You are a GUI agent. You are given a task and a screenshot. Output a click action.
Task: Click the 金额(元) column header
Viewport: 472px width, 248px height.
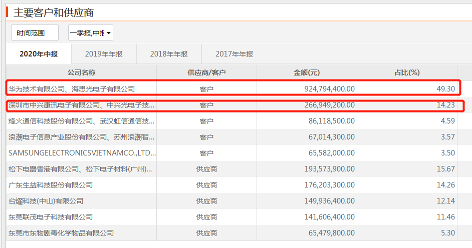[307, 72]
